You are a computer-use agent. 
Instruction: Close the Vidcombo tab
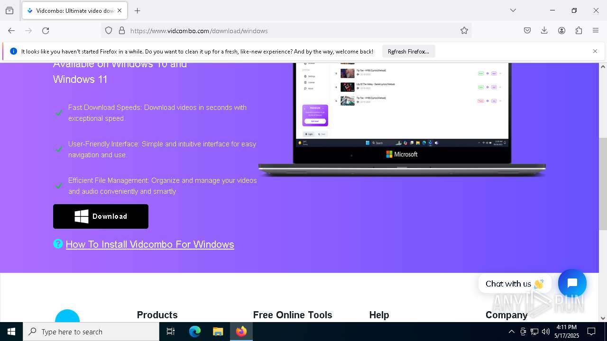tap(120, 10)
